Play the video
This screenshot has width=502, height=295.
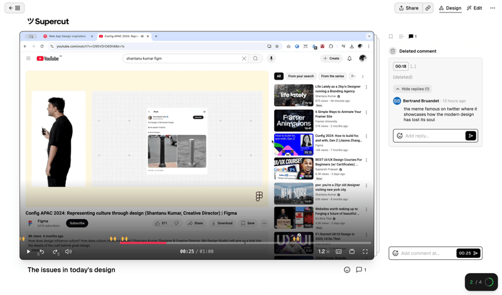tap(28, 252)
